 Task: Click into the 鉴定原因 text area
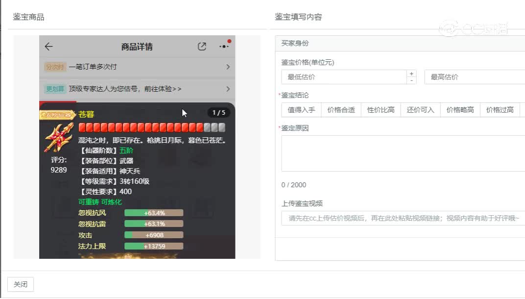(403, 153)
